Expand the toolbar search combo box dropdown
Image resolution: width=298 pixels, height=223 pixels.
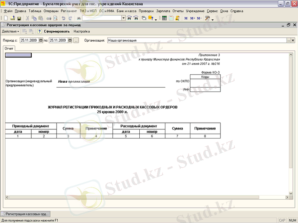[x=124, y=18]
